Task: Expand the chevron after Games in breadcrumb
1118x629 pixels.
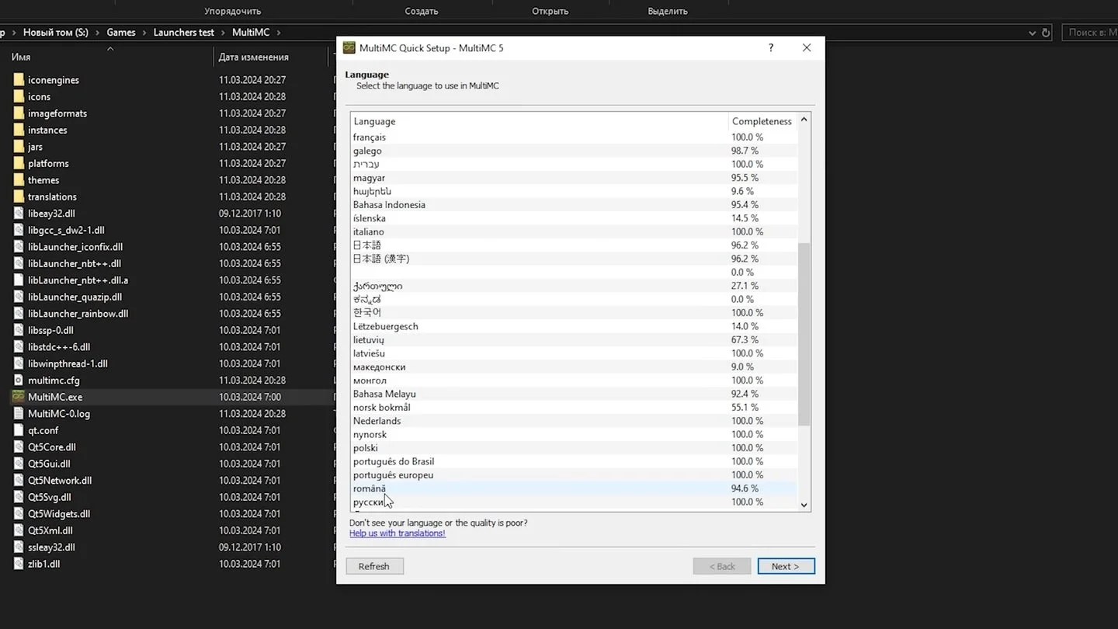Action: (144, 33)
